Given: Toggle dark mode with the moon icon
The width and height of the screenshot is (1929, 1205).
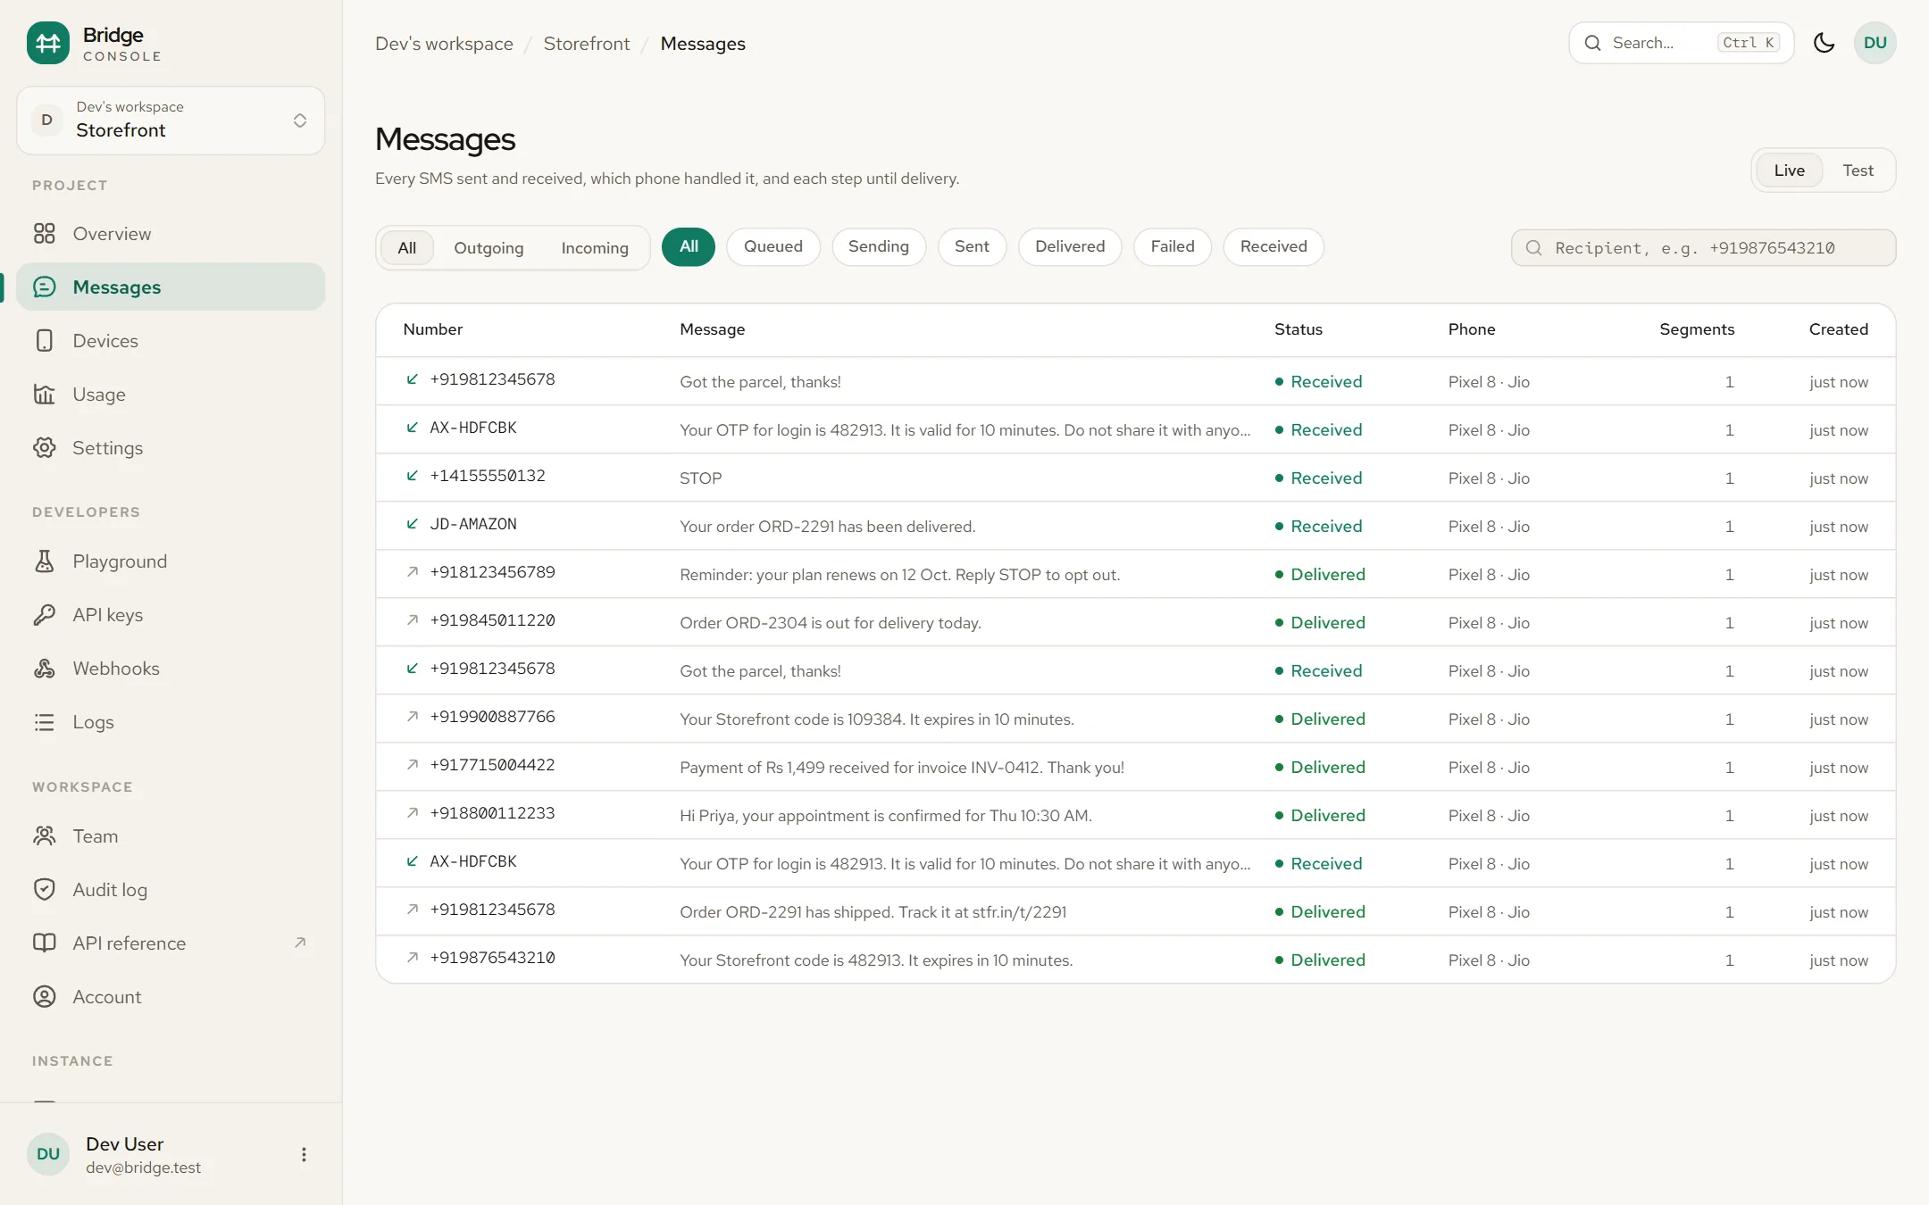Looking at the screenshot, I should 1824,43.
